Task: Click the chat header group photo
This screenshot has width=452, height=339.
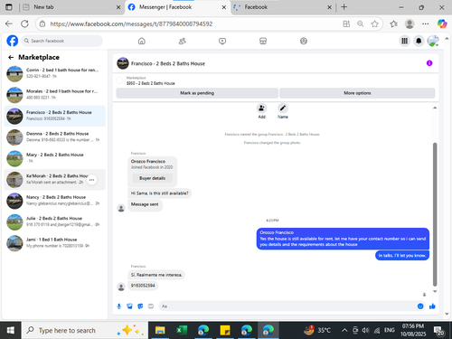Action: pos(123,63)
